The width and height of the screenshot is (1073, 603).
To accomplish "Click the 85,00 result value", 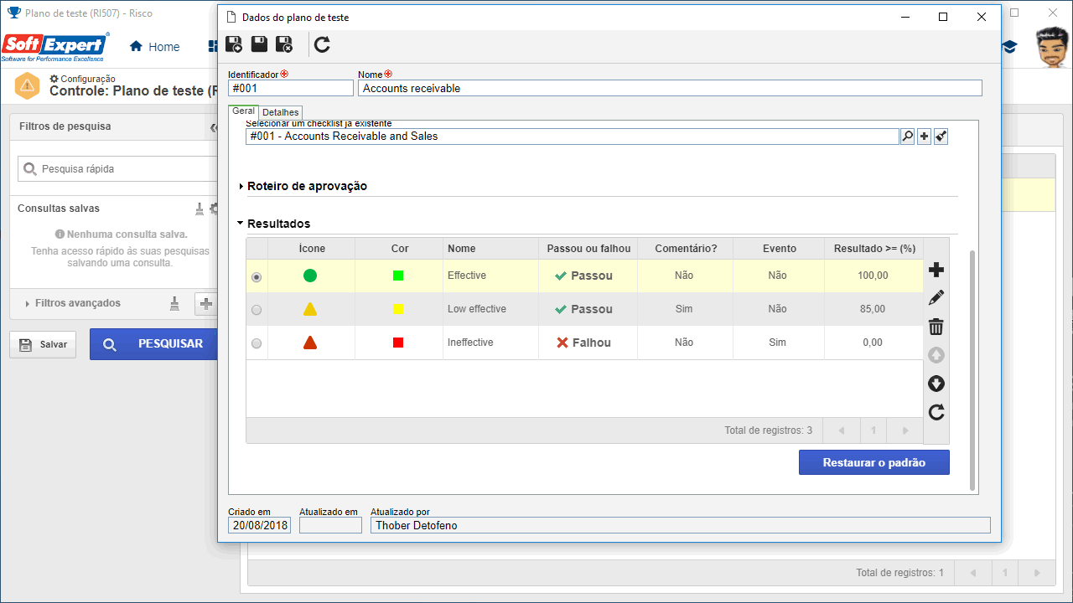I will [873, 309].
